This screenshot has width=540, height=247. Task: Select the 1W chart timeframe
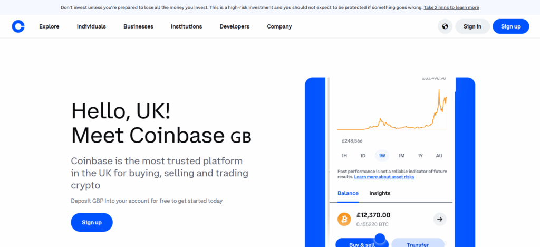click(382, 156)
